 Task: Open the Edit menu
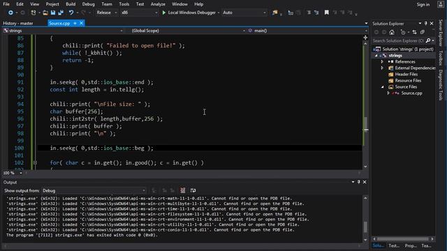[20, 4]
